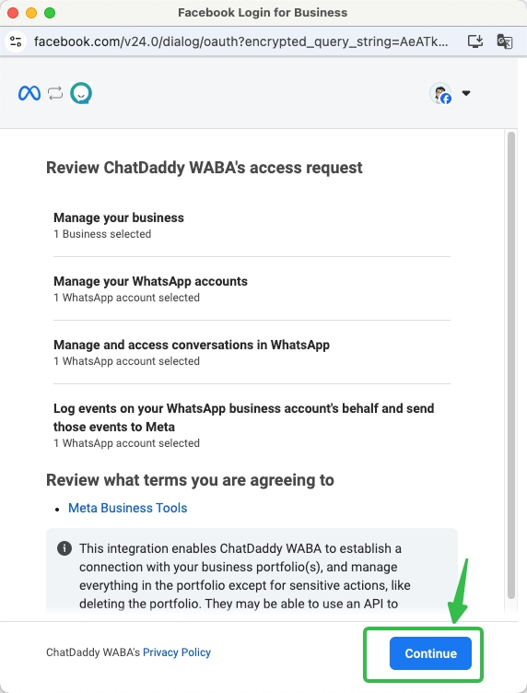Select the Log events on behalf permission
527x693 pixels.
click(252, 425)
